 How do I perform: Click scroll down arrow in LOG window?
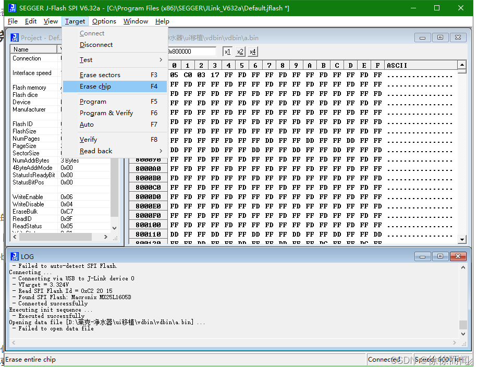coord(463,334)
